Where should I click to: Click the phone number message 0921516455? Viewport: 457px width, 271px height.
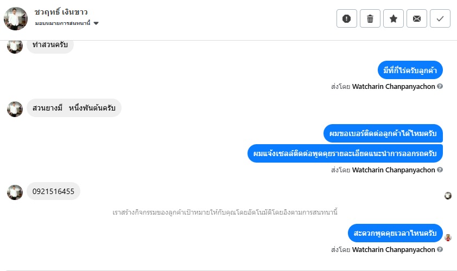(53, 191)
